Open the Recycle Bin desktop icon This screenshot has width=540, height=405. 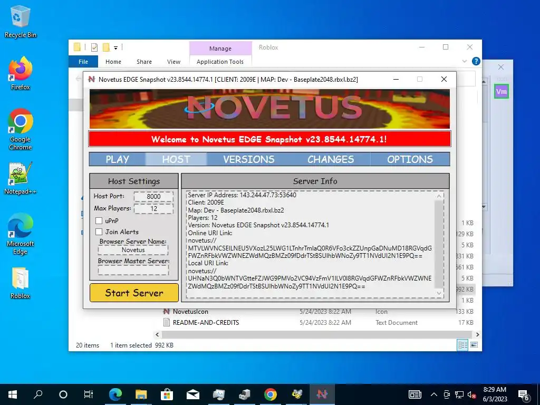click(20, 21)
